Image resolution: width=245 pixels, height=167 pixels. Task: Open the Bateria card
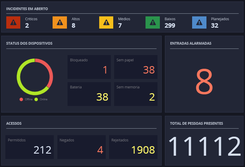(x=89, y=94)
